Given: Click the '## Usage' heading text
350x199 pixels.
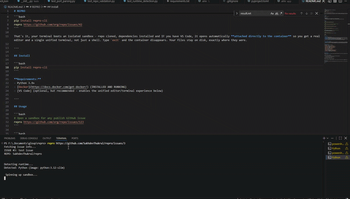Looking at the screenshot, I should click(20, 106).
